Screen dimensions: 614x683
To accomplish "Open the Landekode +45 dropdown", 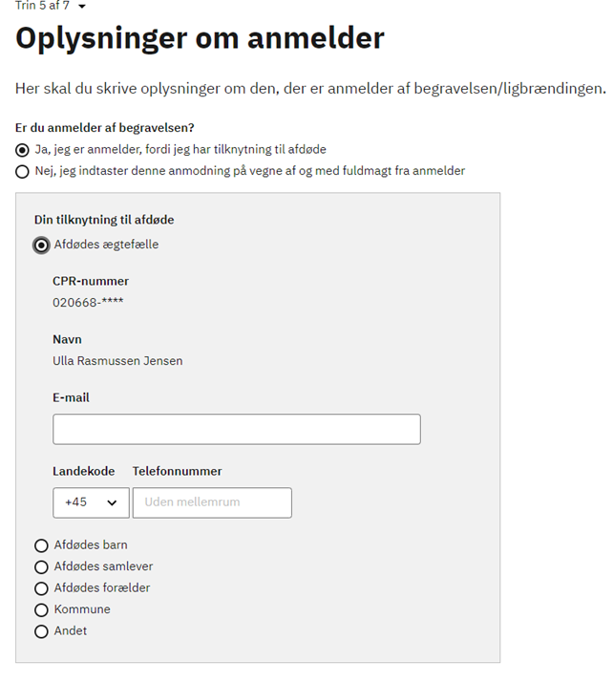I will click(x=91, y=502).
